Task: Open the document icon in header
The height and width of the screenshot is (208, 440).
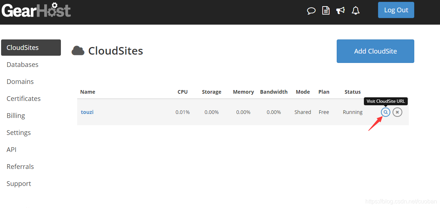Action: tap(326, 10)
